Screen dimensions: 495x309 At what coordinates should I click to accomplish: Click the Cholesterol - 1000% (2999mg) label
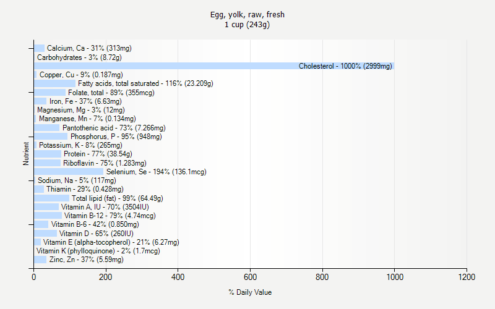tap(345, 66)
